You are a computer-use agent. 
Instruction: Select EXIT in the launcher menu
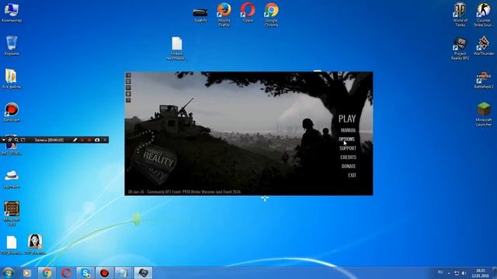pos(352,175)
